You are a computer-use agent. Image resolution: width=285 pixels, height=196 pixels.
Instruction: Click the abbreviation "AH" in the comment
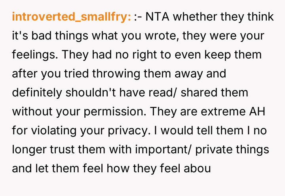[x=257, y=111]
